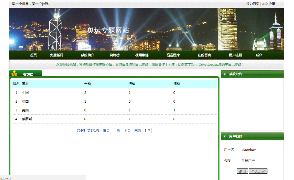Click the 奥运专题网站 banner title
This screenshot has width=294, height=180.
(108, 30)
